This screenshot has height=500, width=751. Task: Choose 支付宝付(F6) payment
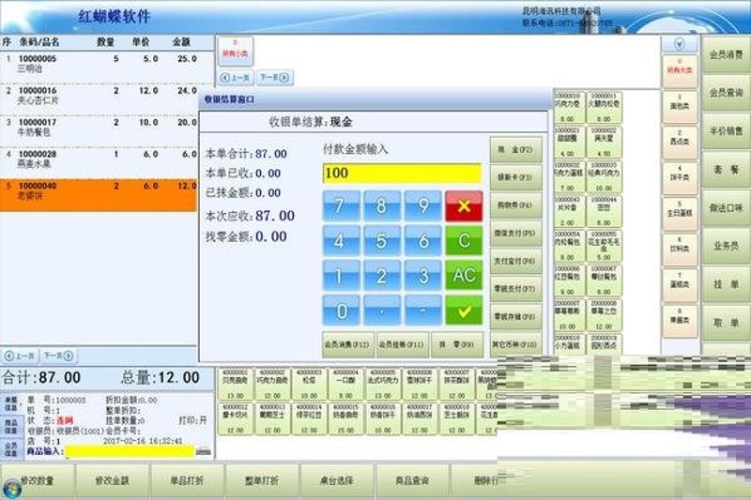[515, 261]
